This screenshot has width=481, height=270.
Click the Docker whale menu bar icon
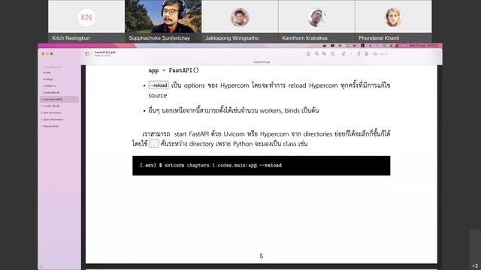(x=325, y=46)
